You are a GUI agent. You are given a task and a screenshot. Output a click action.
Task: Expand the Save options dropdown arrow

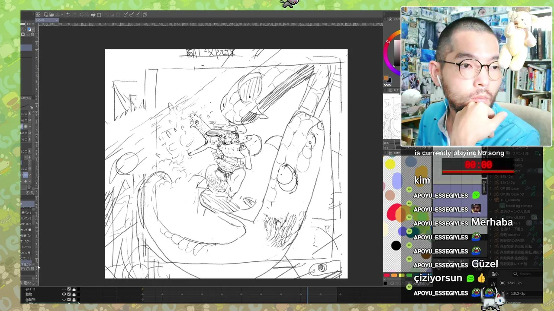click(61, 15)
